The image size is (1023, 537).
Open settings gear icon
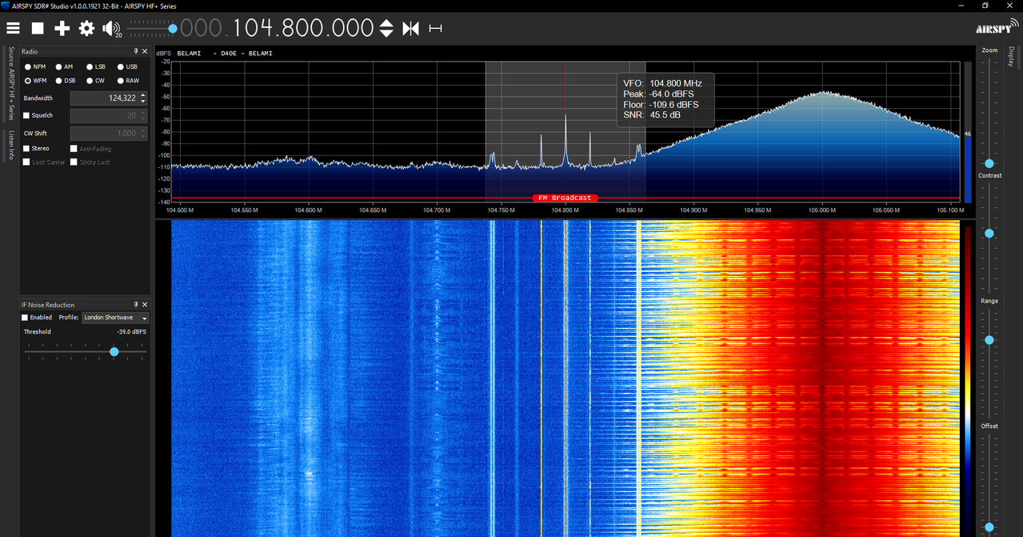click(x=86, y=28)
